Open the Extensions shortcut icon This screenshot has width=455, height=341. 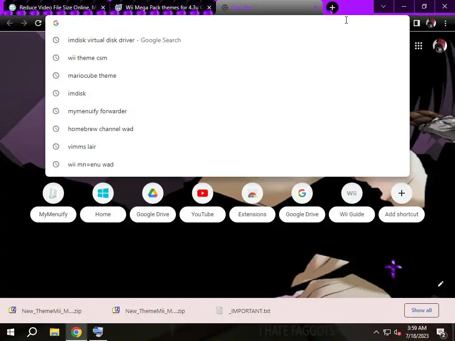click(252, 193)
